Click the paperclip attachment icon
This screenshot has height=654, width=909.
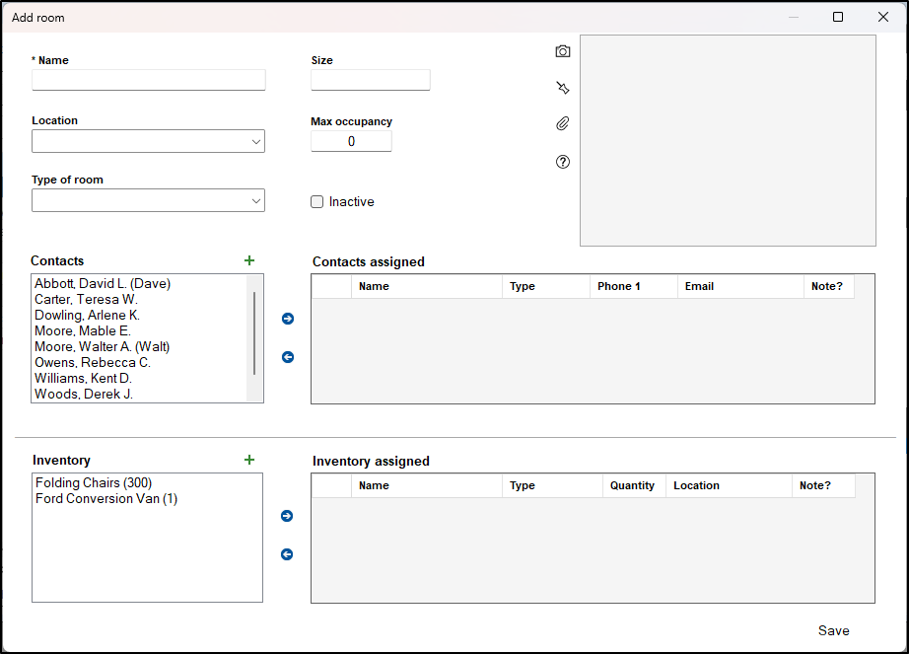tap(563, 124)
